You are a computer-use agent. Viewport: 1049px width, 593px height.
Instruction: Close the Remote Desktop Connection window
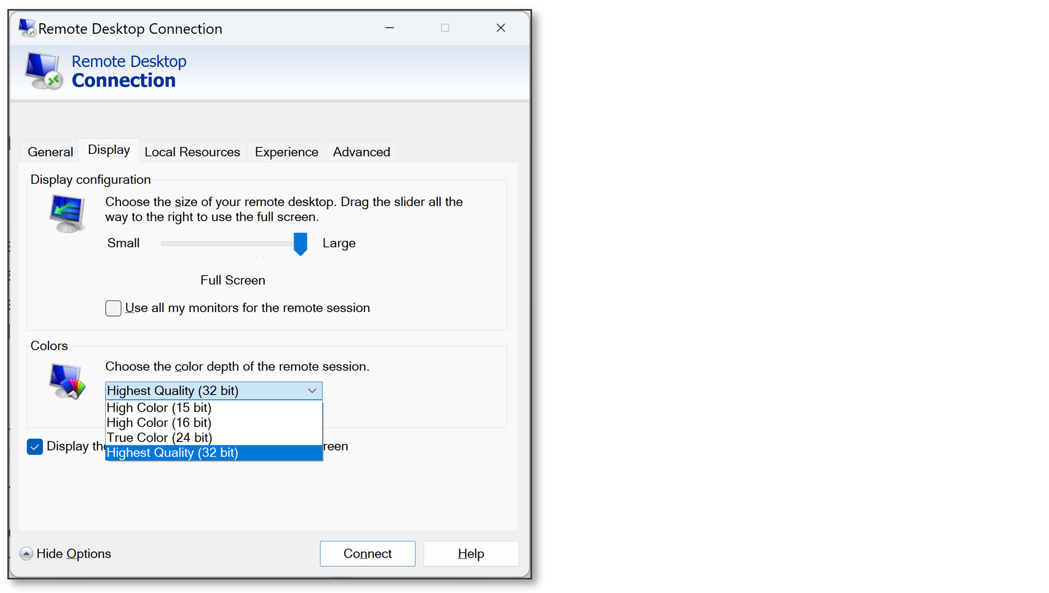pos(501,28)
